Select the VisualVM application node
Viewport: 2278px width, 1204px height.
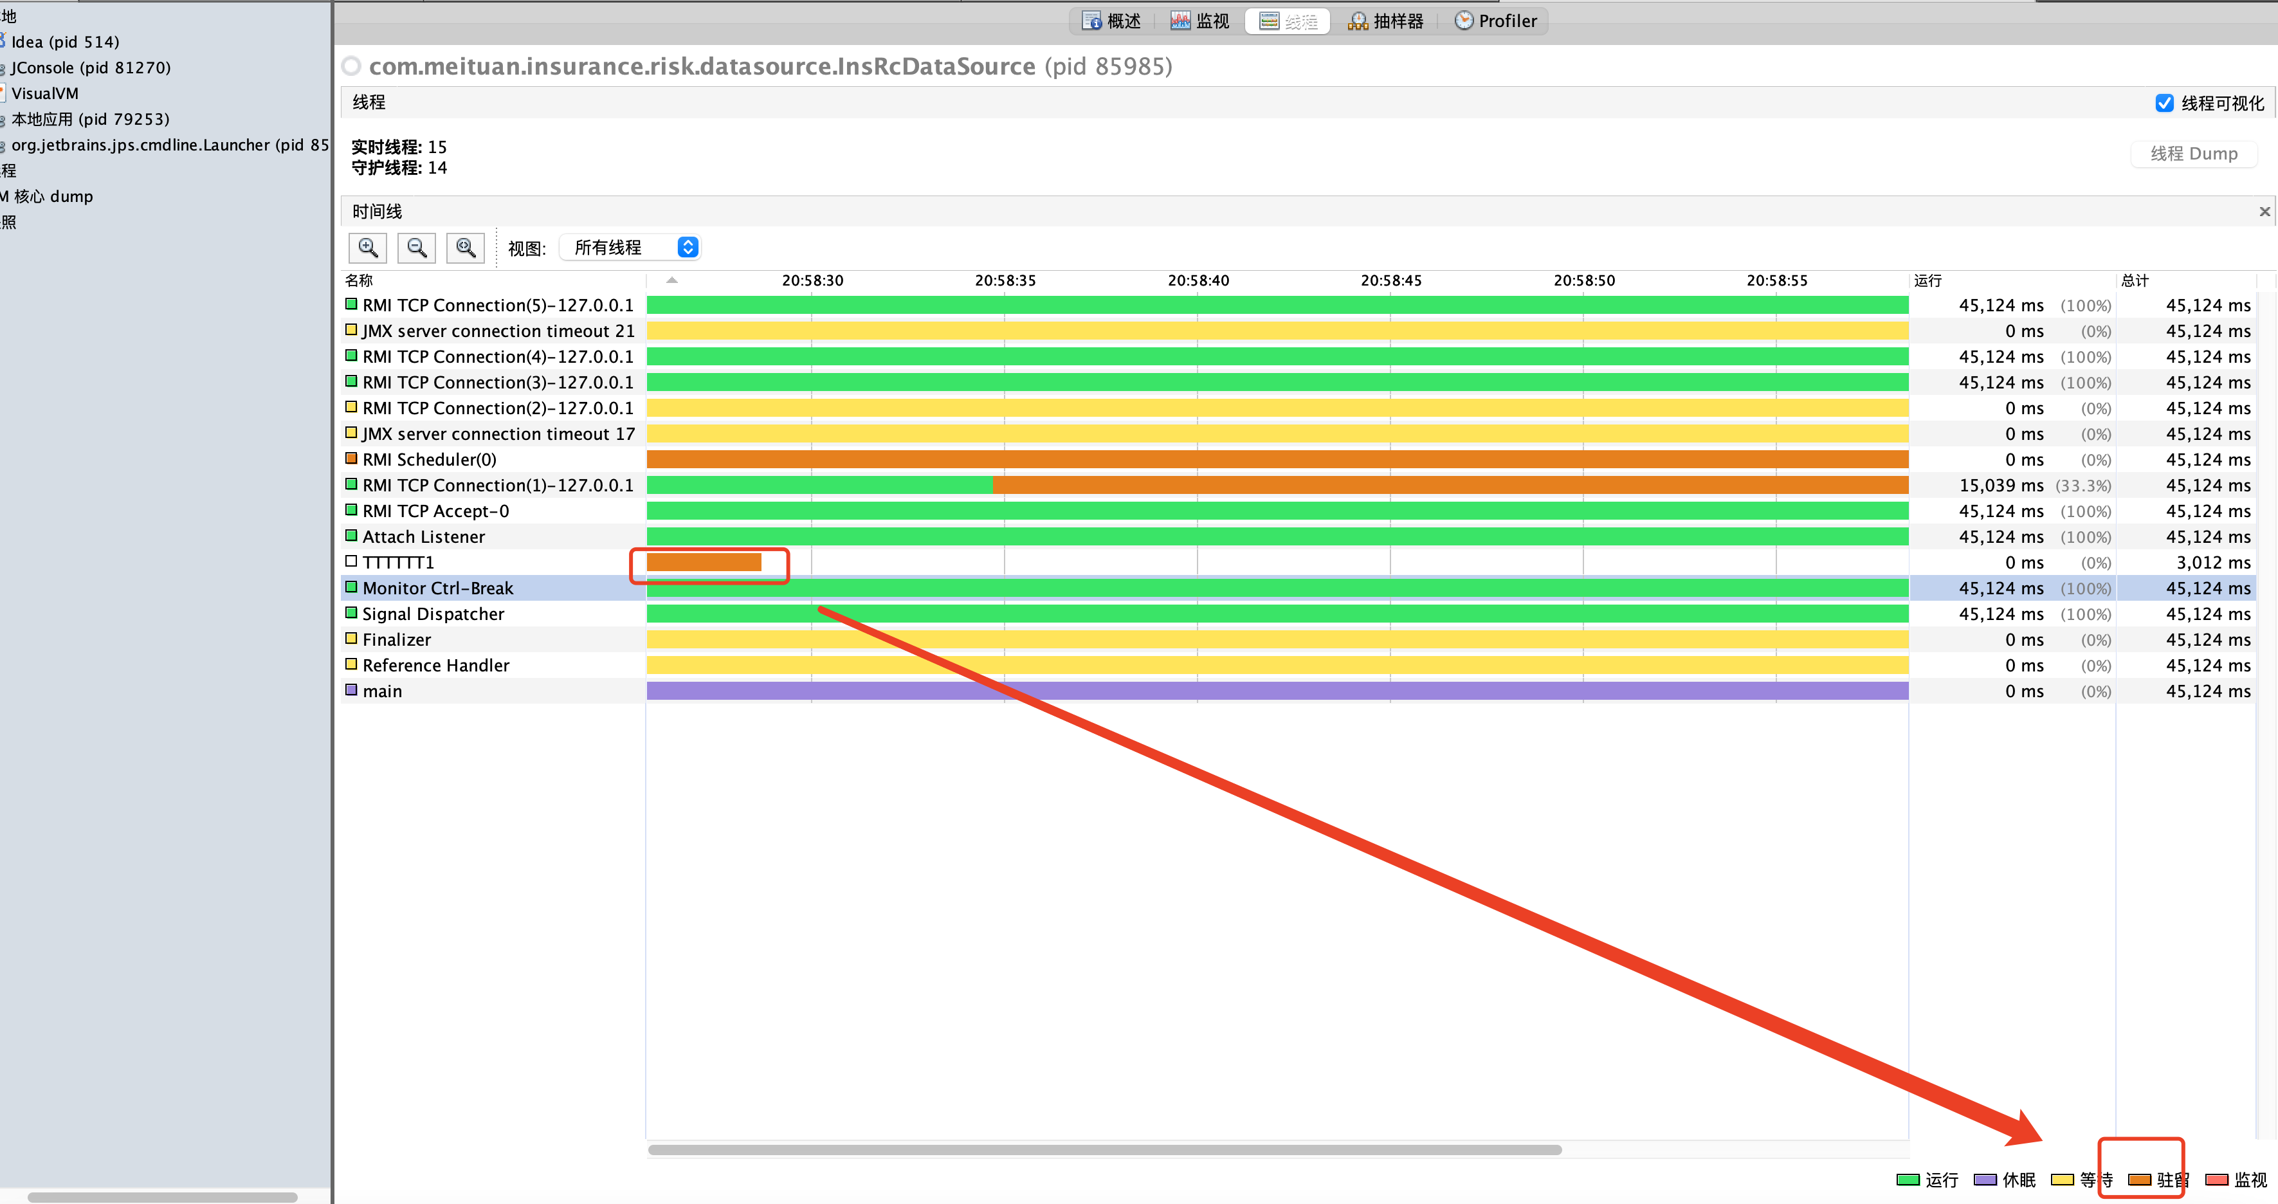click(44, 94)
